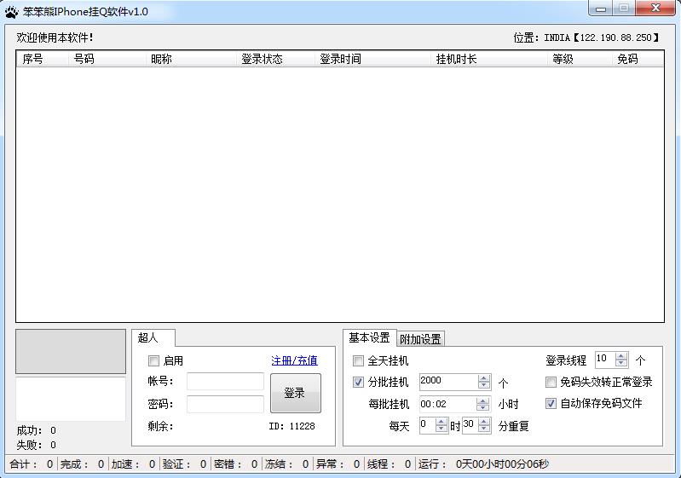Click 线程 status bar entry
The image size is (681, 478).
[x=390, y=464]
